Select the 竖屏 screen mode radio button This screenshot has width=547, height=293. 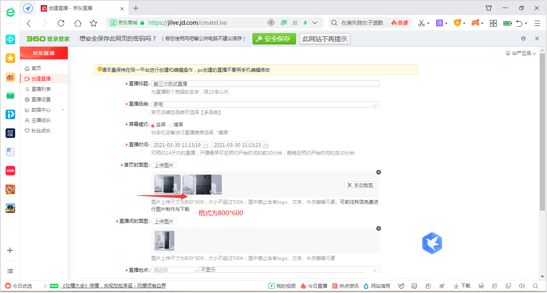click(153, 124)
